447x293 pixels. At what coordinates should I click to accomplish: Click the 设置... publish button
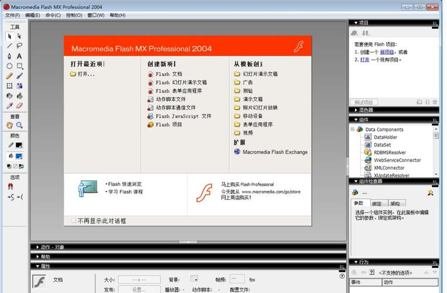tap(139, 289)
